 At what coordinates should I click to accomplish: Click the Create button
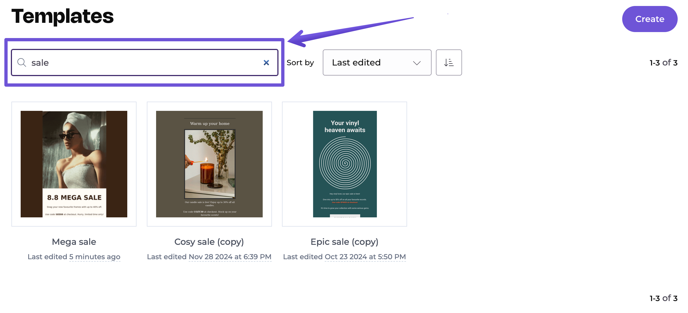point(649,19)
